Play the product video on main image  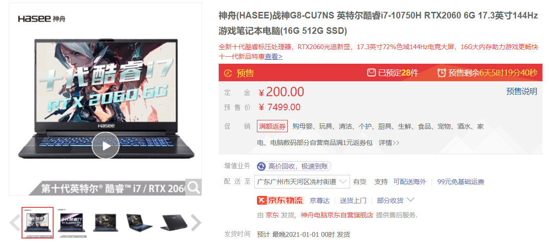[x=105, y=145]
